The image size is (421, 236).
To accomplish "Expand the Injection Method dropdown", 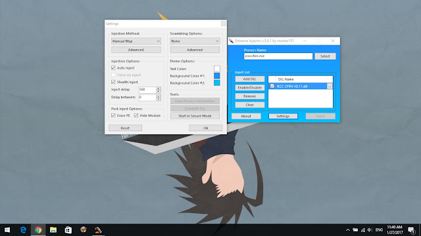I will (136, 41).
